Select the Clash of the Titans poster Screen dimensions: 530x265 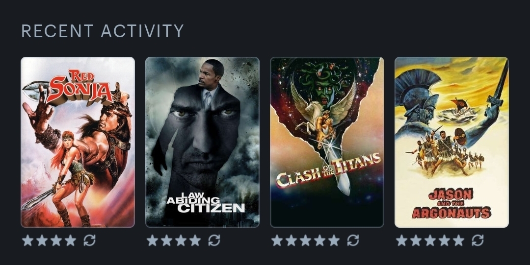pyautogui.click(x=327, y=142)
